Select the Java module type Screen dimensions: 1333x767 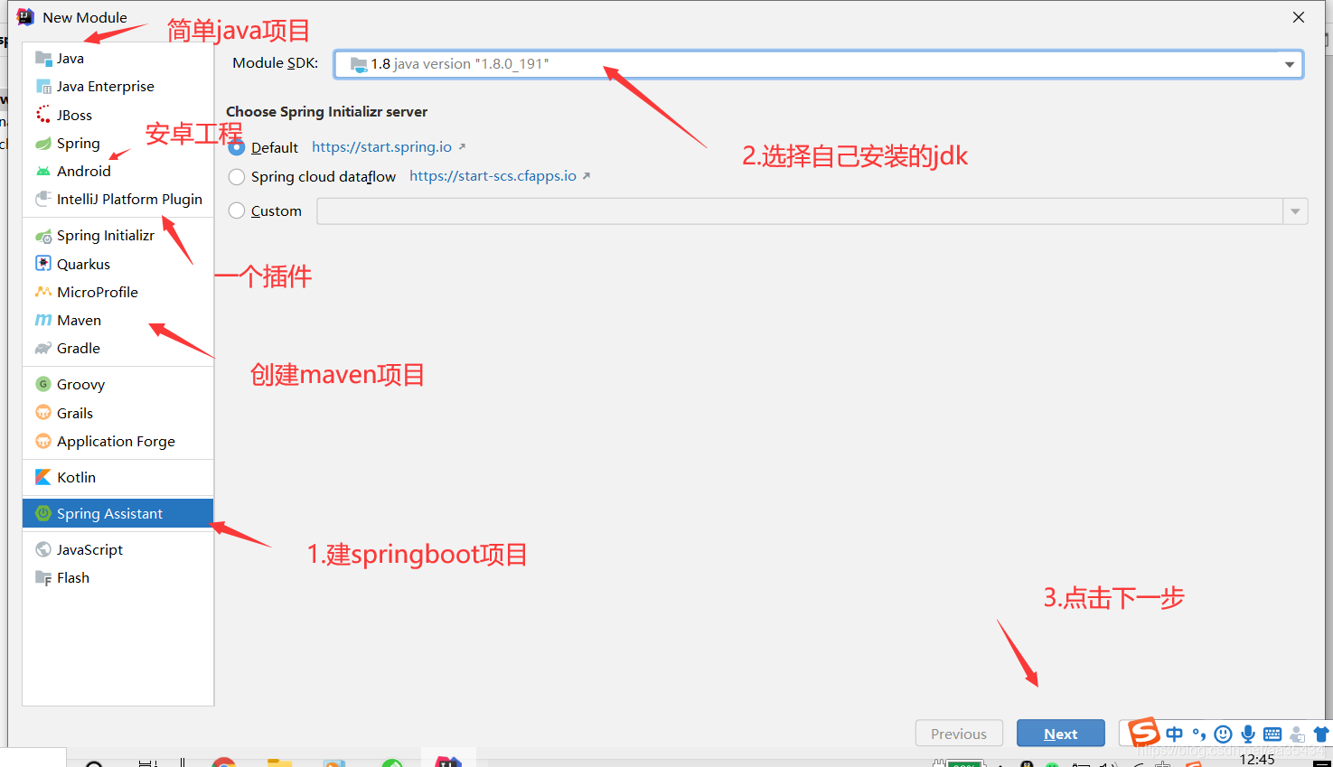(x=117, y=58)
